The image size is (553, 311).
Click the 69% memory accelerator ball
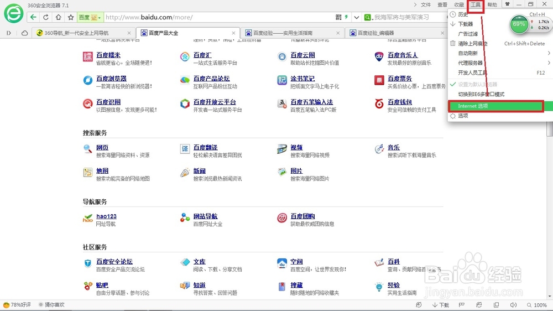pos(519,24)
